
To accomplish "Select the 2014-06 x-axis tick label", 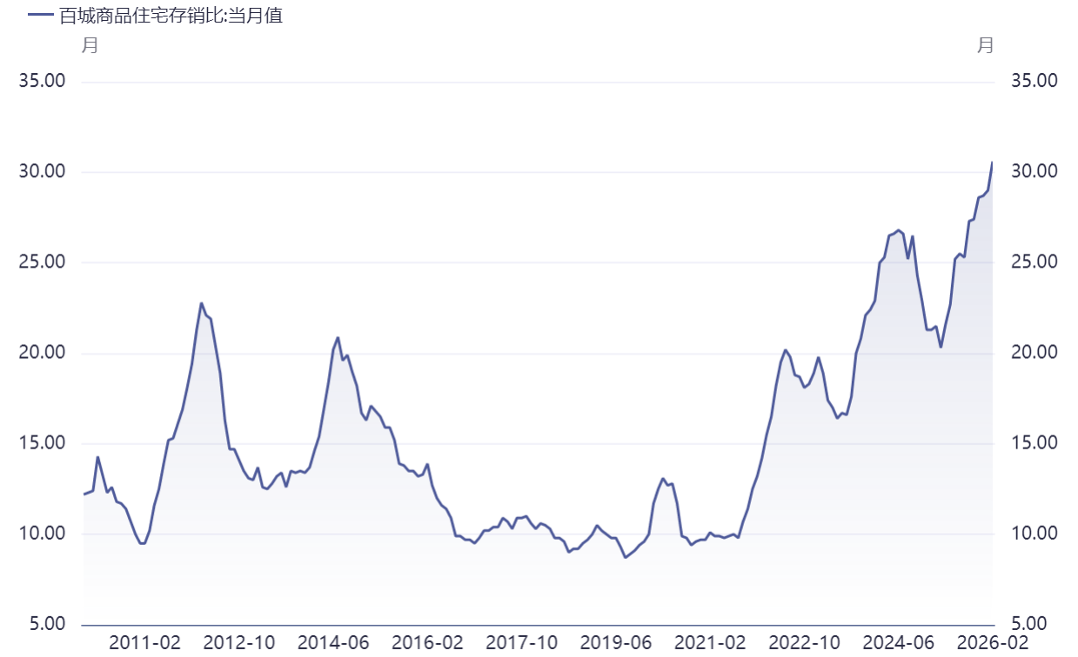I will (x=333, y=642).
